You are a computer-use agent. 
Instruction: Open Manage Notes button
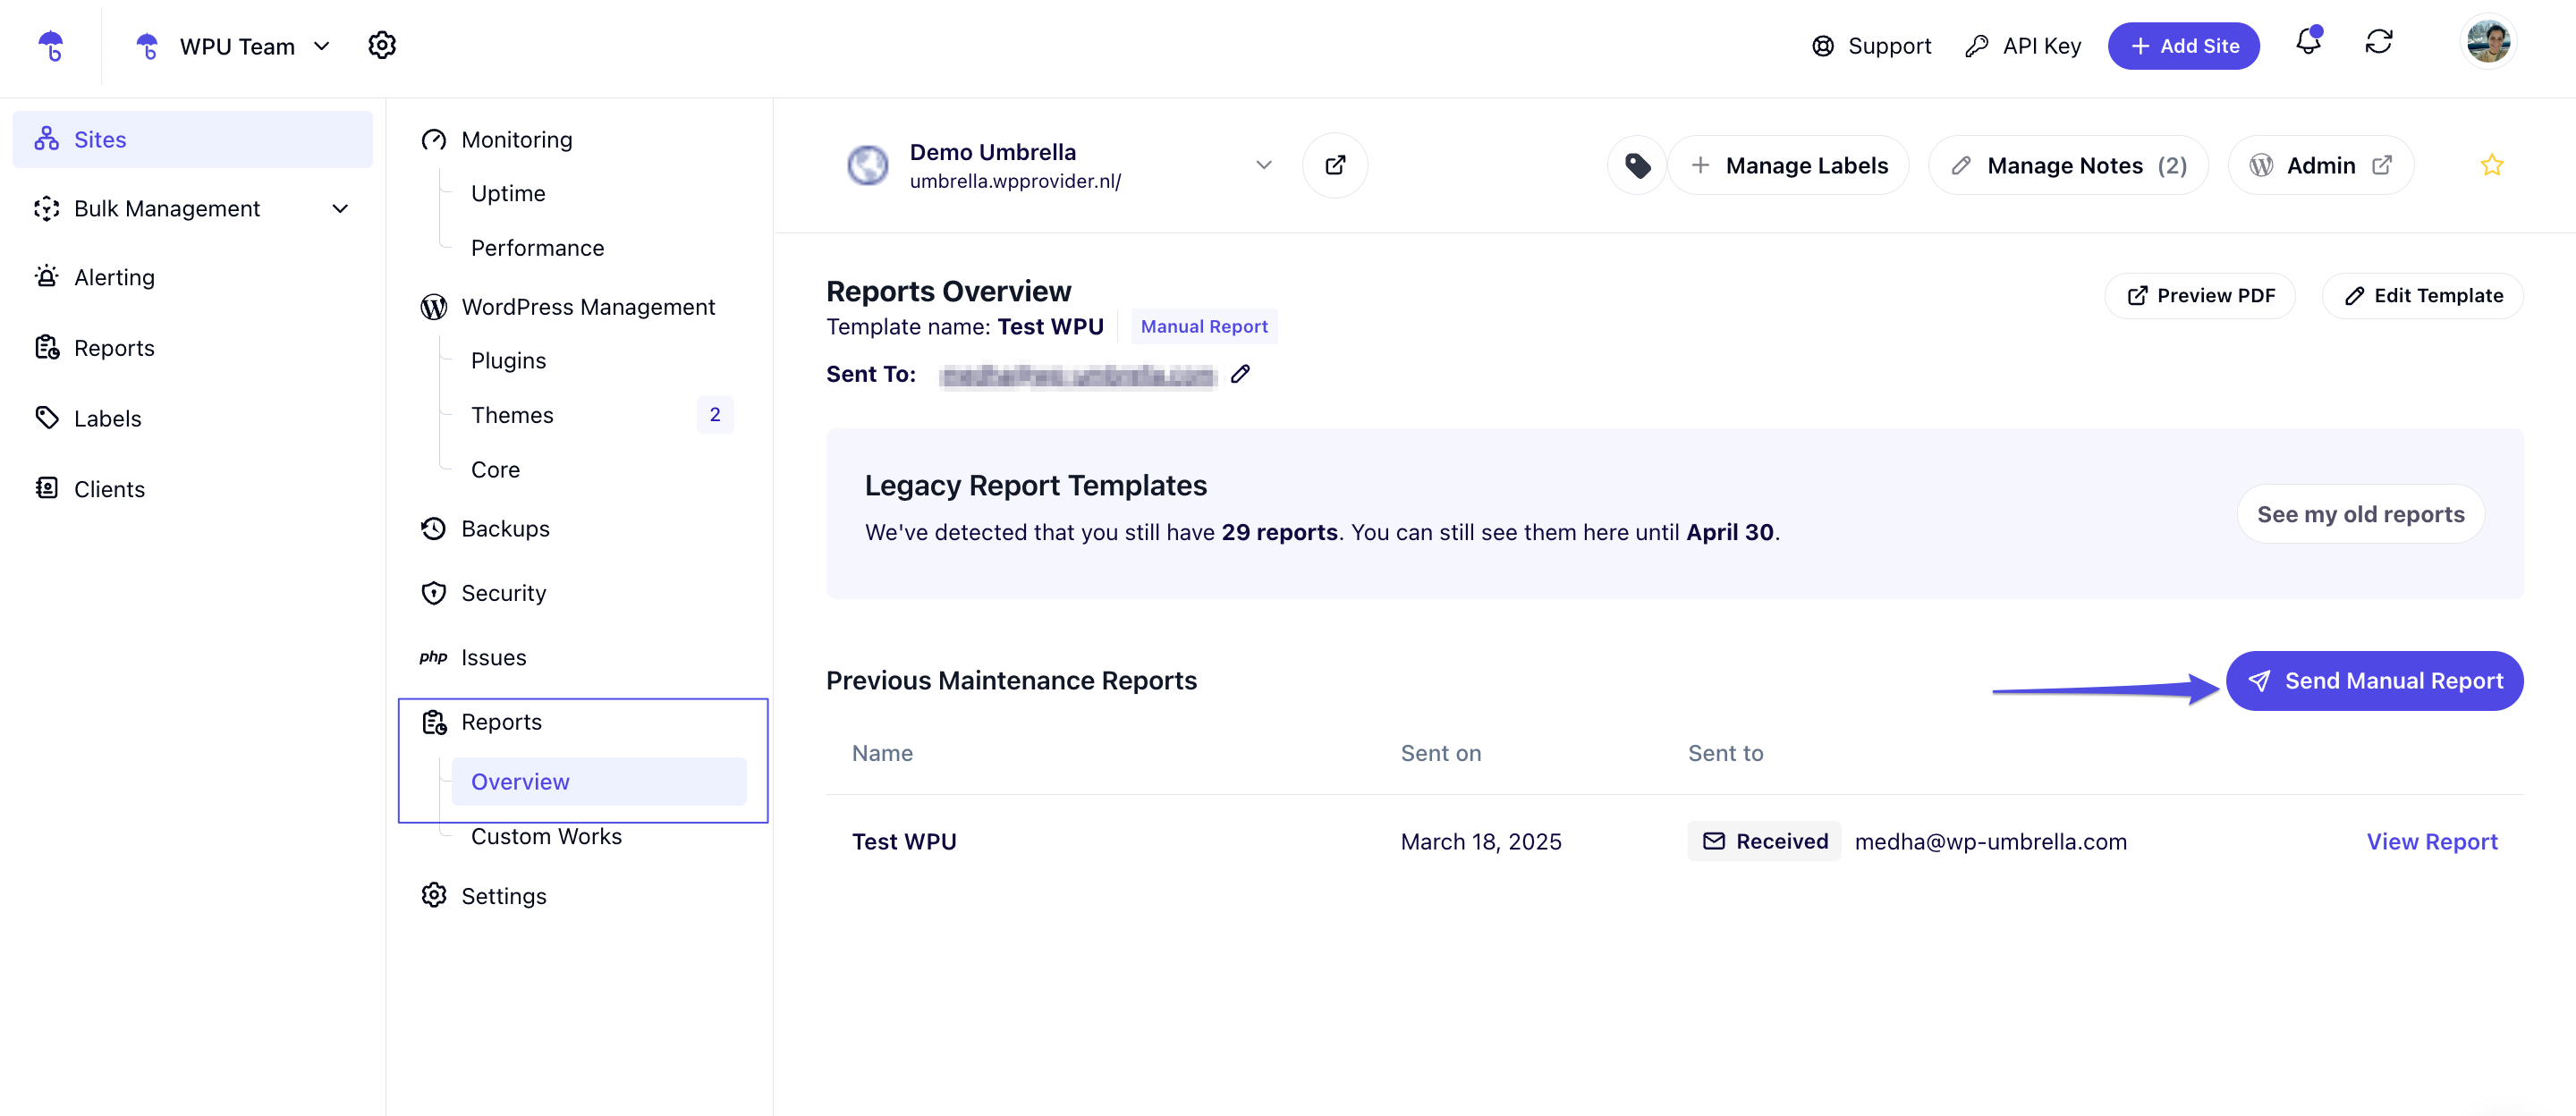tap(2067, 165)
